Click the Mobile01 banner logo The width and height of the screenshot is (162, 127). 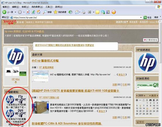148,85
